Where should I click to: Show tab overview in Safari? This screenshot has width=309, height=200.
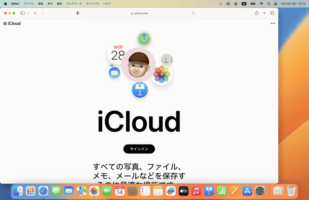272,13
